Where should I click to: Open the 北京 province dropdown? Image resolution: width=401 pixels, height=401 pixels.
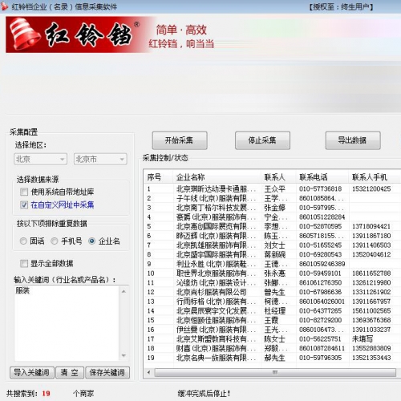[40, 160]
